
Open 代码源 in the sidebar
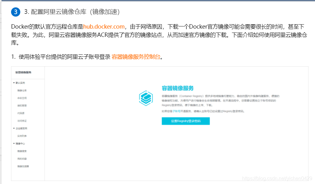(21, 113)
